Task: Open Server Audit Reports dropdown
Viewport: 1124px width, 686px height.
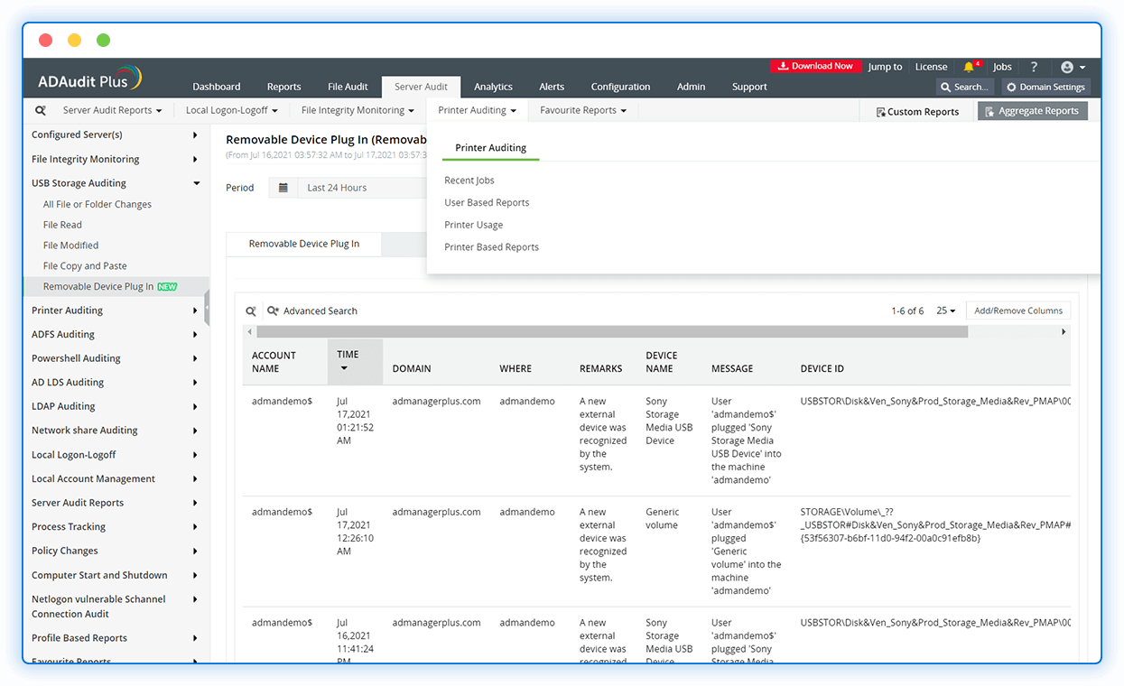Action: [112, 110]
